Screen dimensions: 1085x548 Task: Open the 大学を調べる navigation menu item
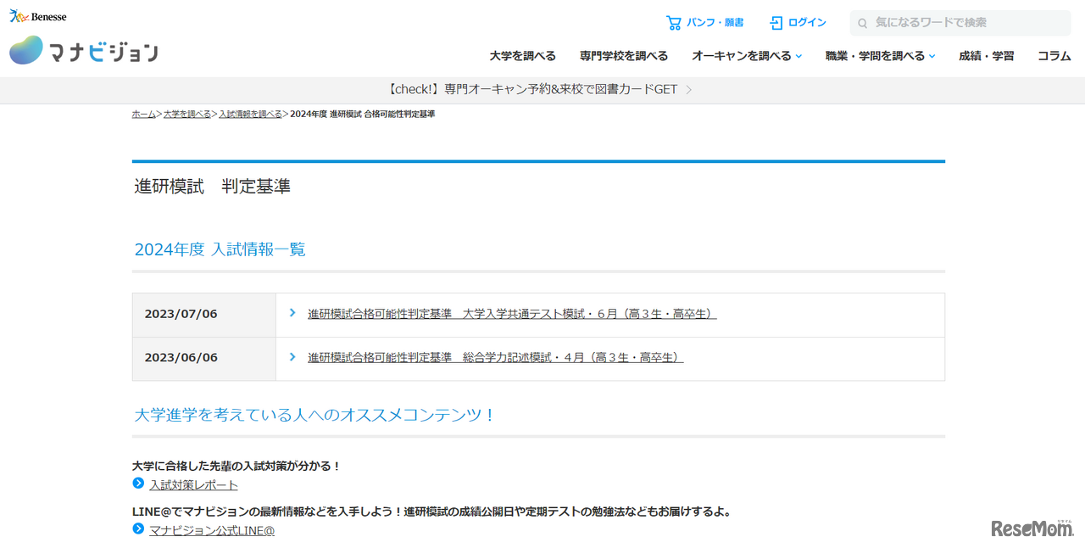point(522,56)
